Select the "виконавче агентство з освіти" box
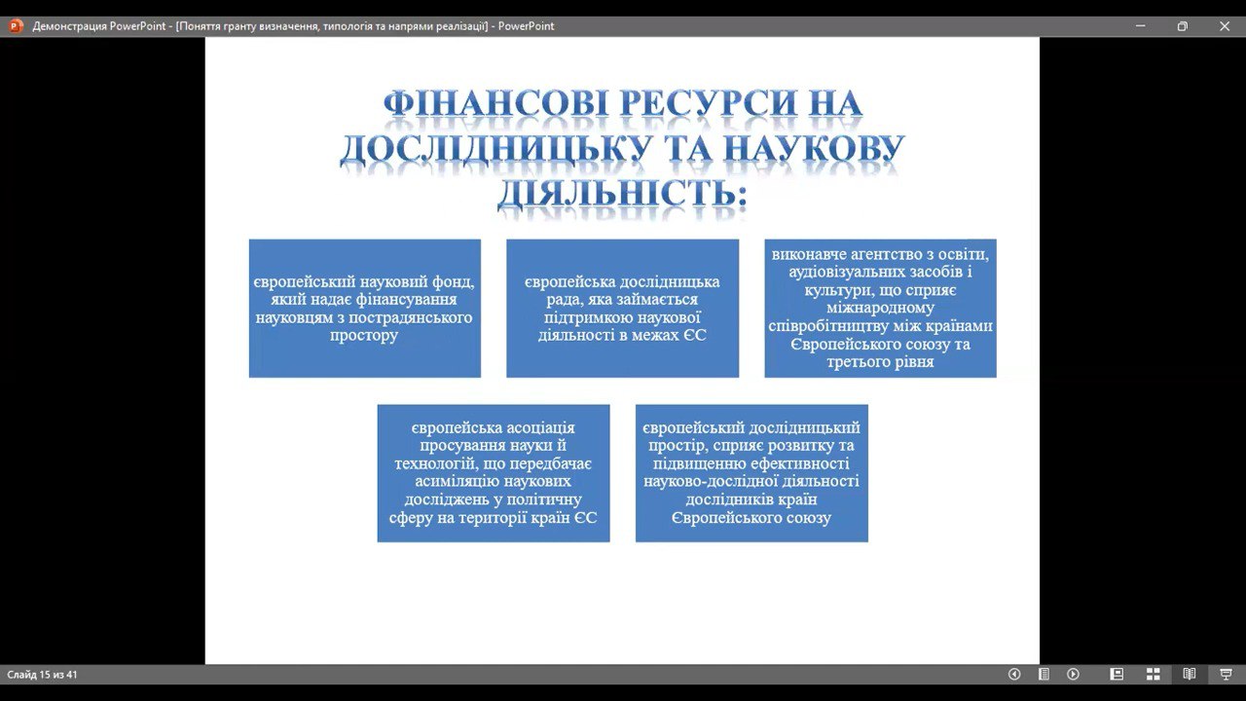The height and width of the screenshot is (701, 1246). pos(880,309)
